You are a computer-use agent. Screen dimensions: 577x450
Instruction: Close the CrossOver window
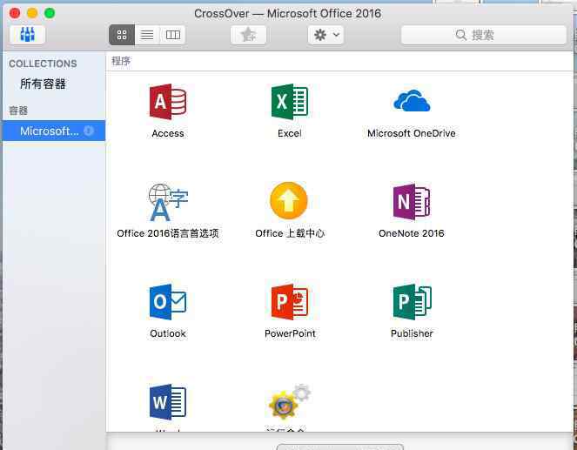coord(15,13)
